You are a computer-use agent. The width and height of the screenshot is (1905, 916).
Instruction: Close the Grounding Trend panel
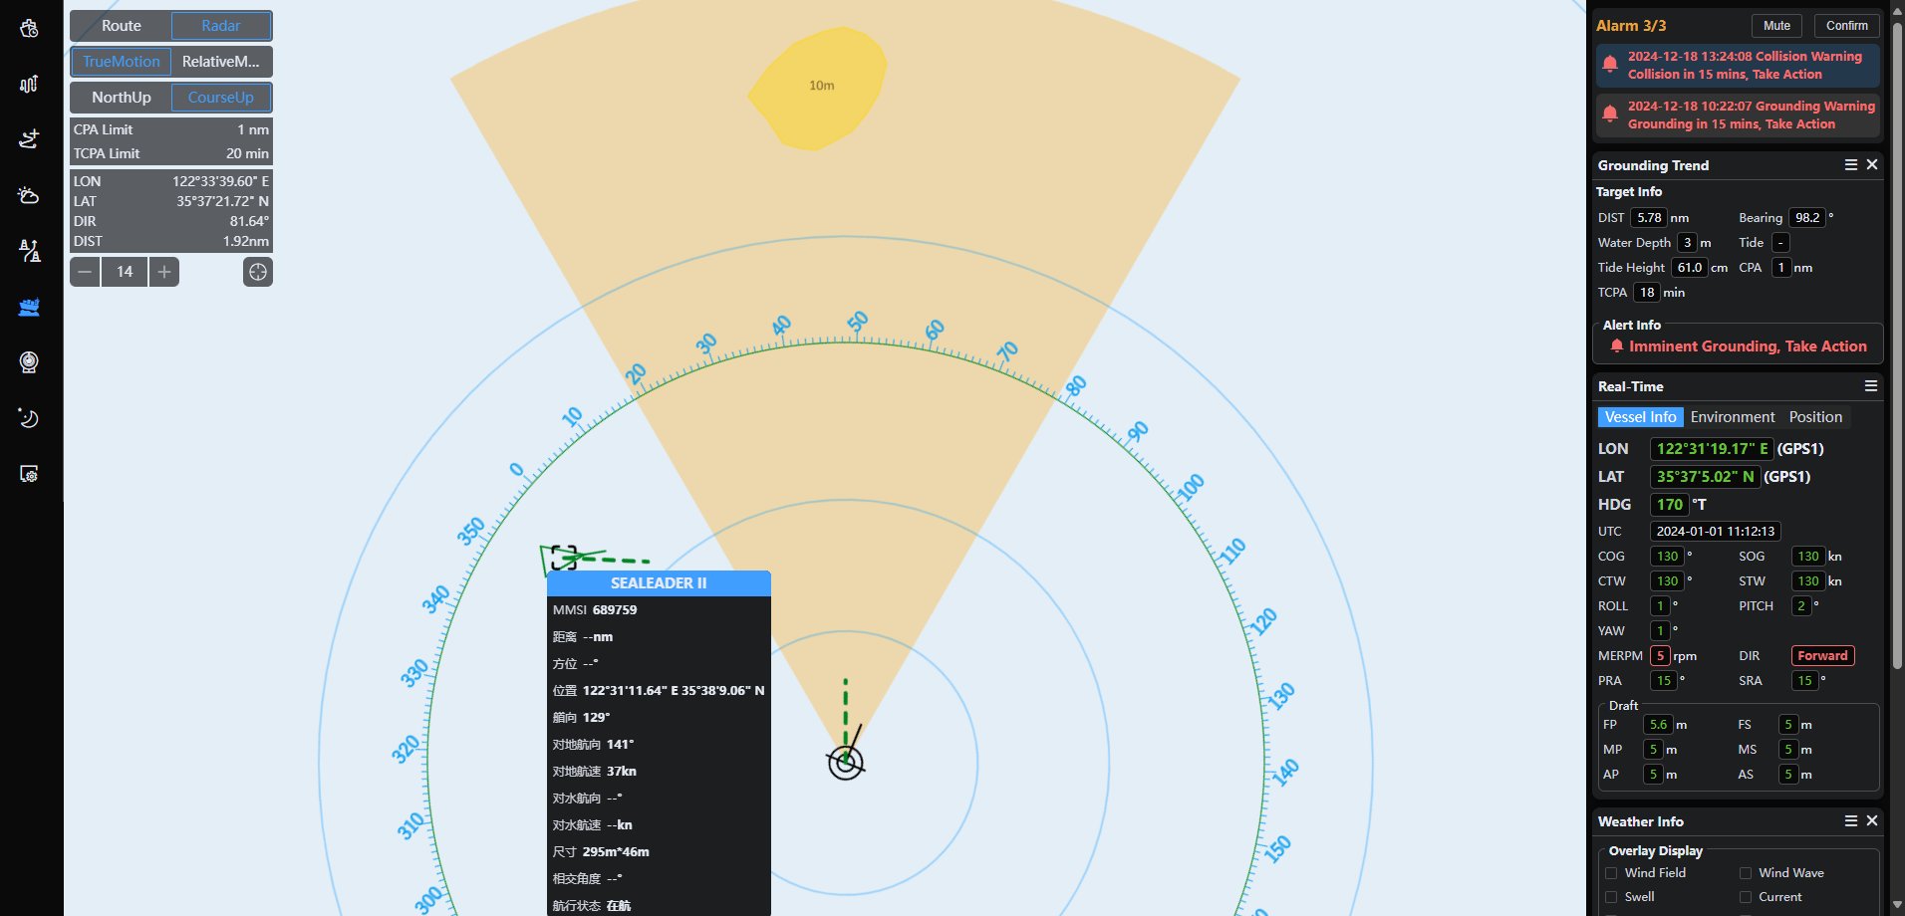click(1872, 165)
